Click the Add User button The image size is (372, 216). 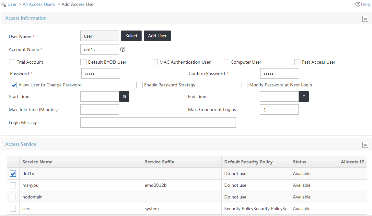pyautogui.click(x=157, y=36)
